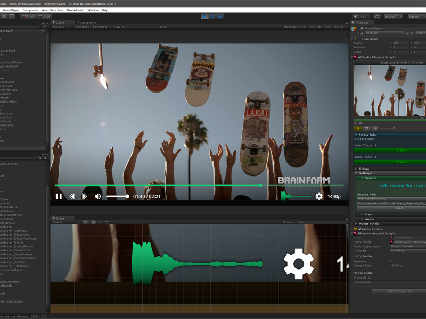
Task: Open the Collab dropdown
Action: click(362, 16)
